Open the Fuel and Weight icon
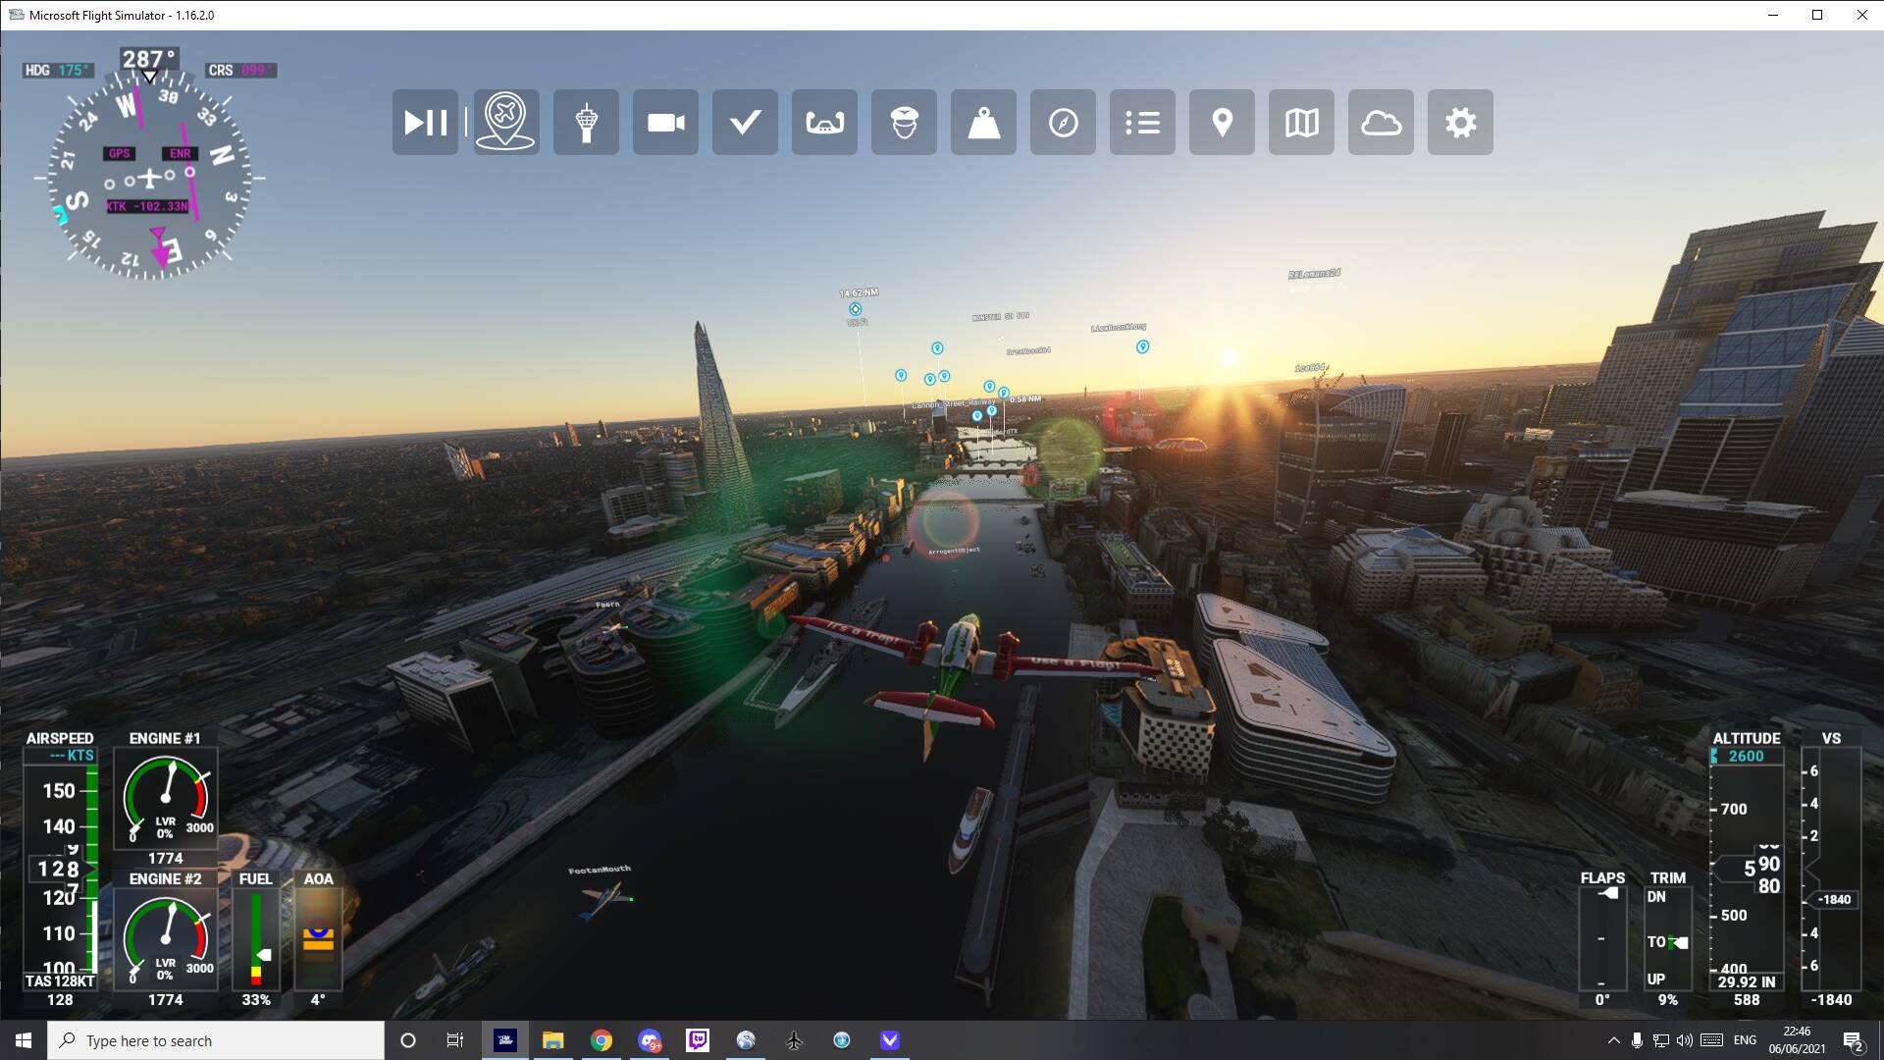 coord(983,123)
